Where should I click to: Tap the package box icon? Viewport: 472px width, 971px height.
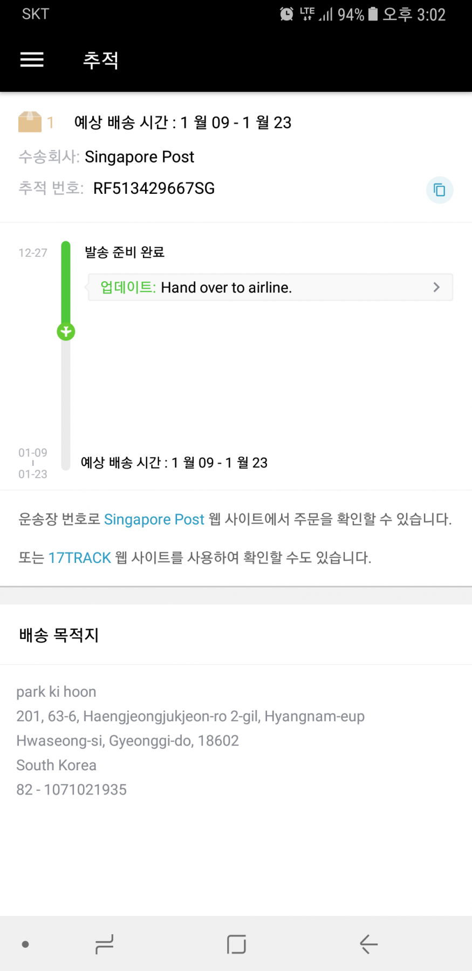pos(30,122)
